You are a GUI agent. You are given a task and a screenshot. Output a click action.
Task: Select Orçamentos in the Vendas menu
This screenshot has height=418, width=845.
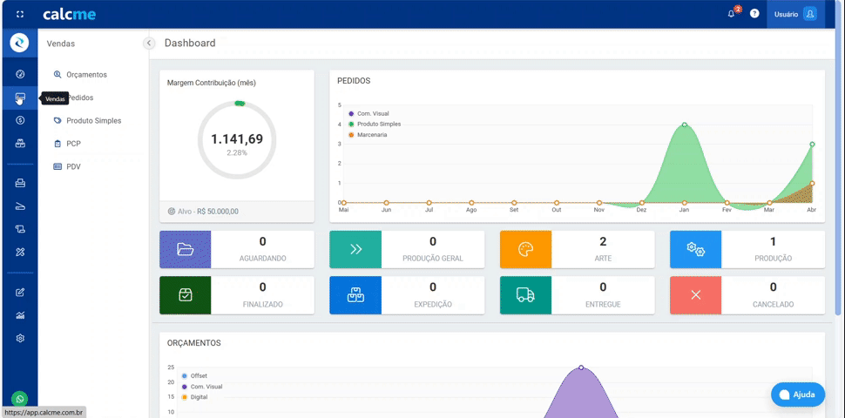[x=86, y=75]
